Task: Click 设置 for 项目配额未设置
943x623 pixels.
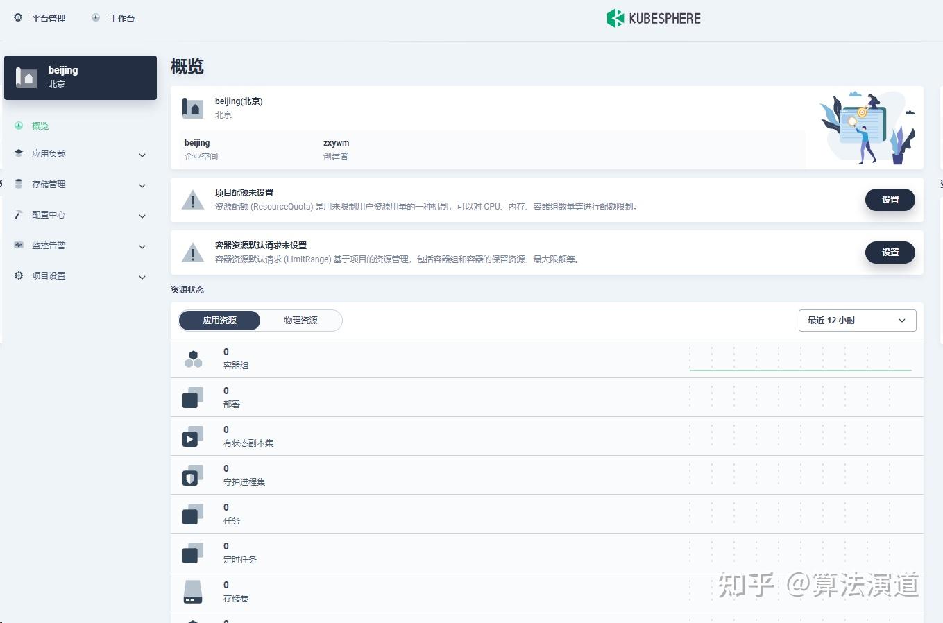Action: (x=890, y=199)
